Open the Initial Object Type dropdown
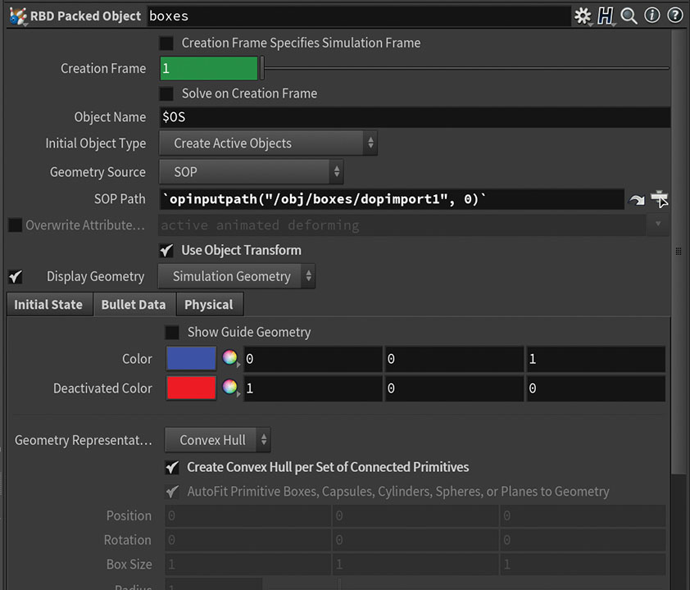690x590 pixels. [268, 143]
